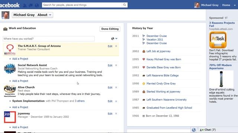238x133 pixels.
Task: Click search for people, places and things box
Action: click(x=82, y=5)
